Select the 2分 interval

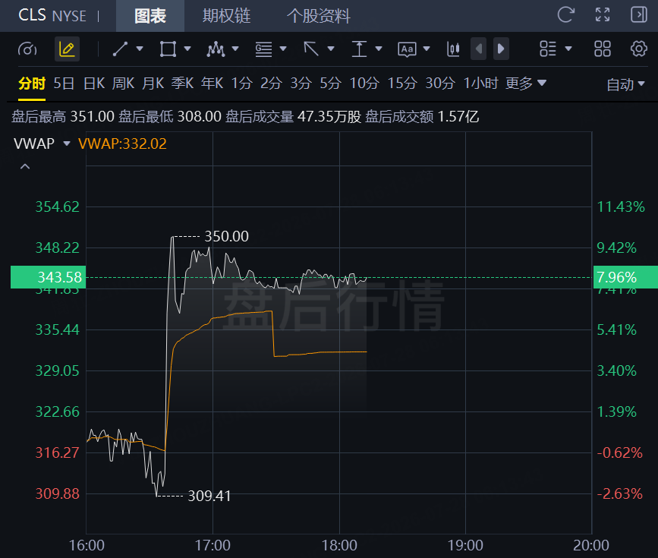point(271,84)
